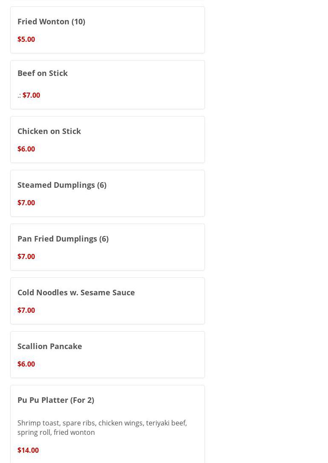Click the Scallion Pancake $6.00 price
The image size is (328, 463).
click(x=26, y=364)
